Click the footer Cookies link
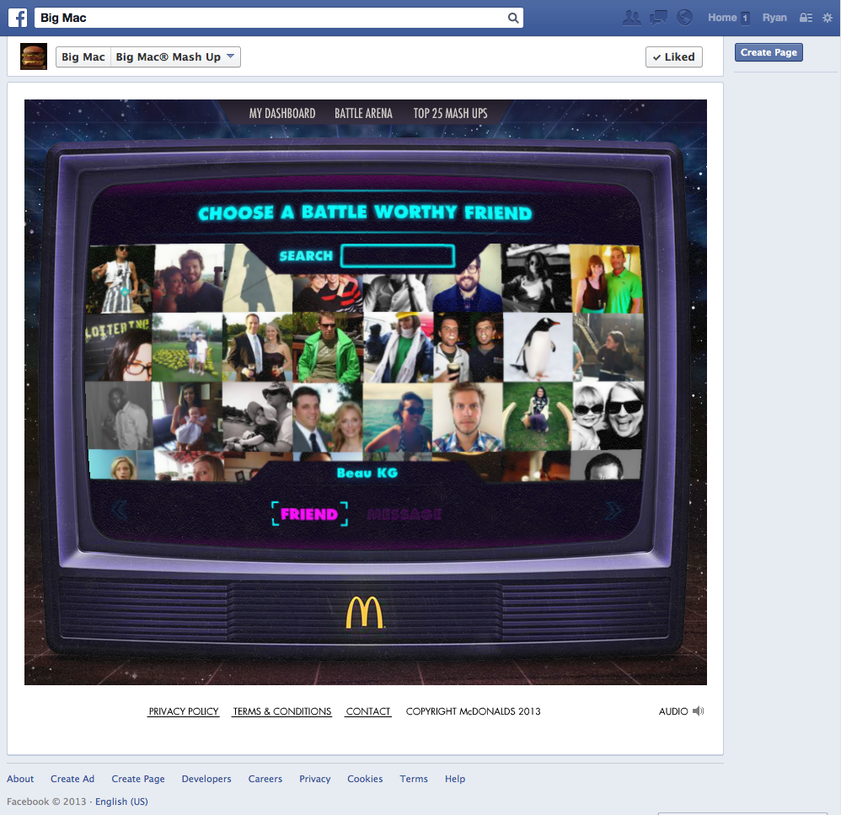Screen dimensions: 841x815 click(365, 779)
